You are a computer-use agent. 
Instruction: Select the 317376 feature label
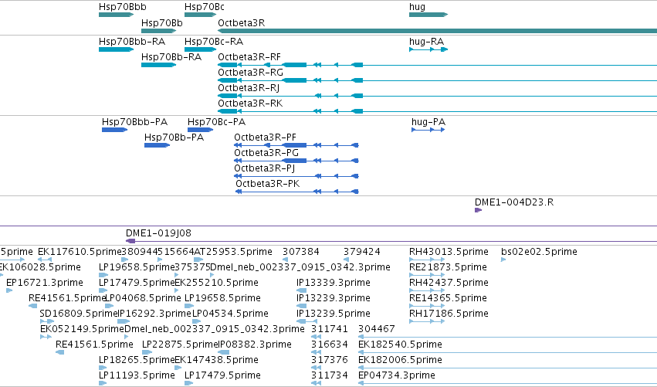(x=330, y=360)
